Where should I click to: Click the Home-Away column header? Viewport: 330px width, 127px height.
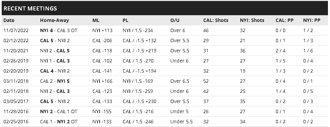[54, 20]
